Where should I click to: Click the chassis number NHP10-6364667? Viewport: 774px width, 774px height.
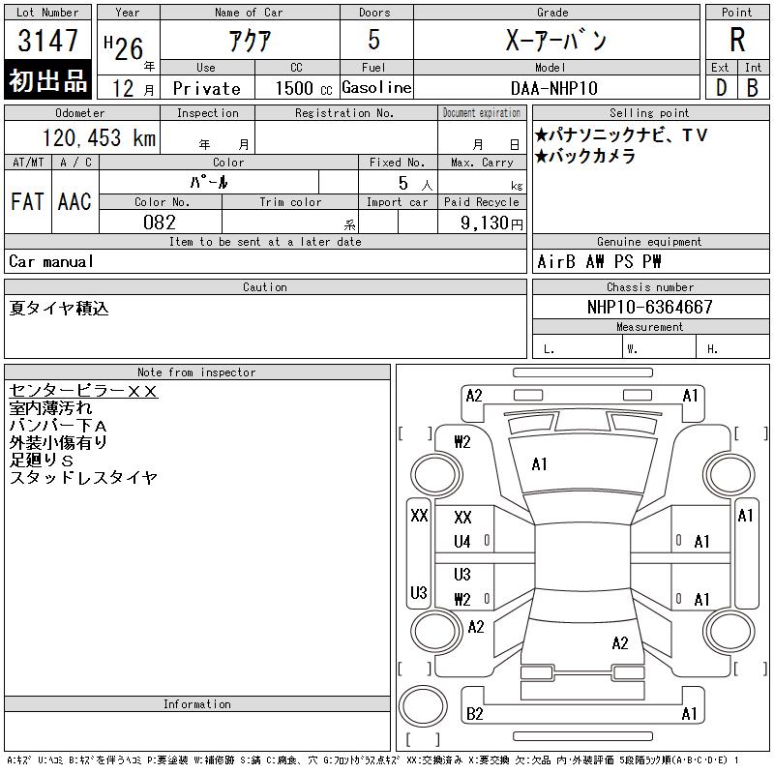(650, 307)
